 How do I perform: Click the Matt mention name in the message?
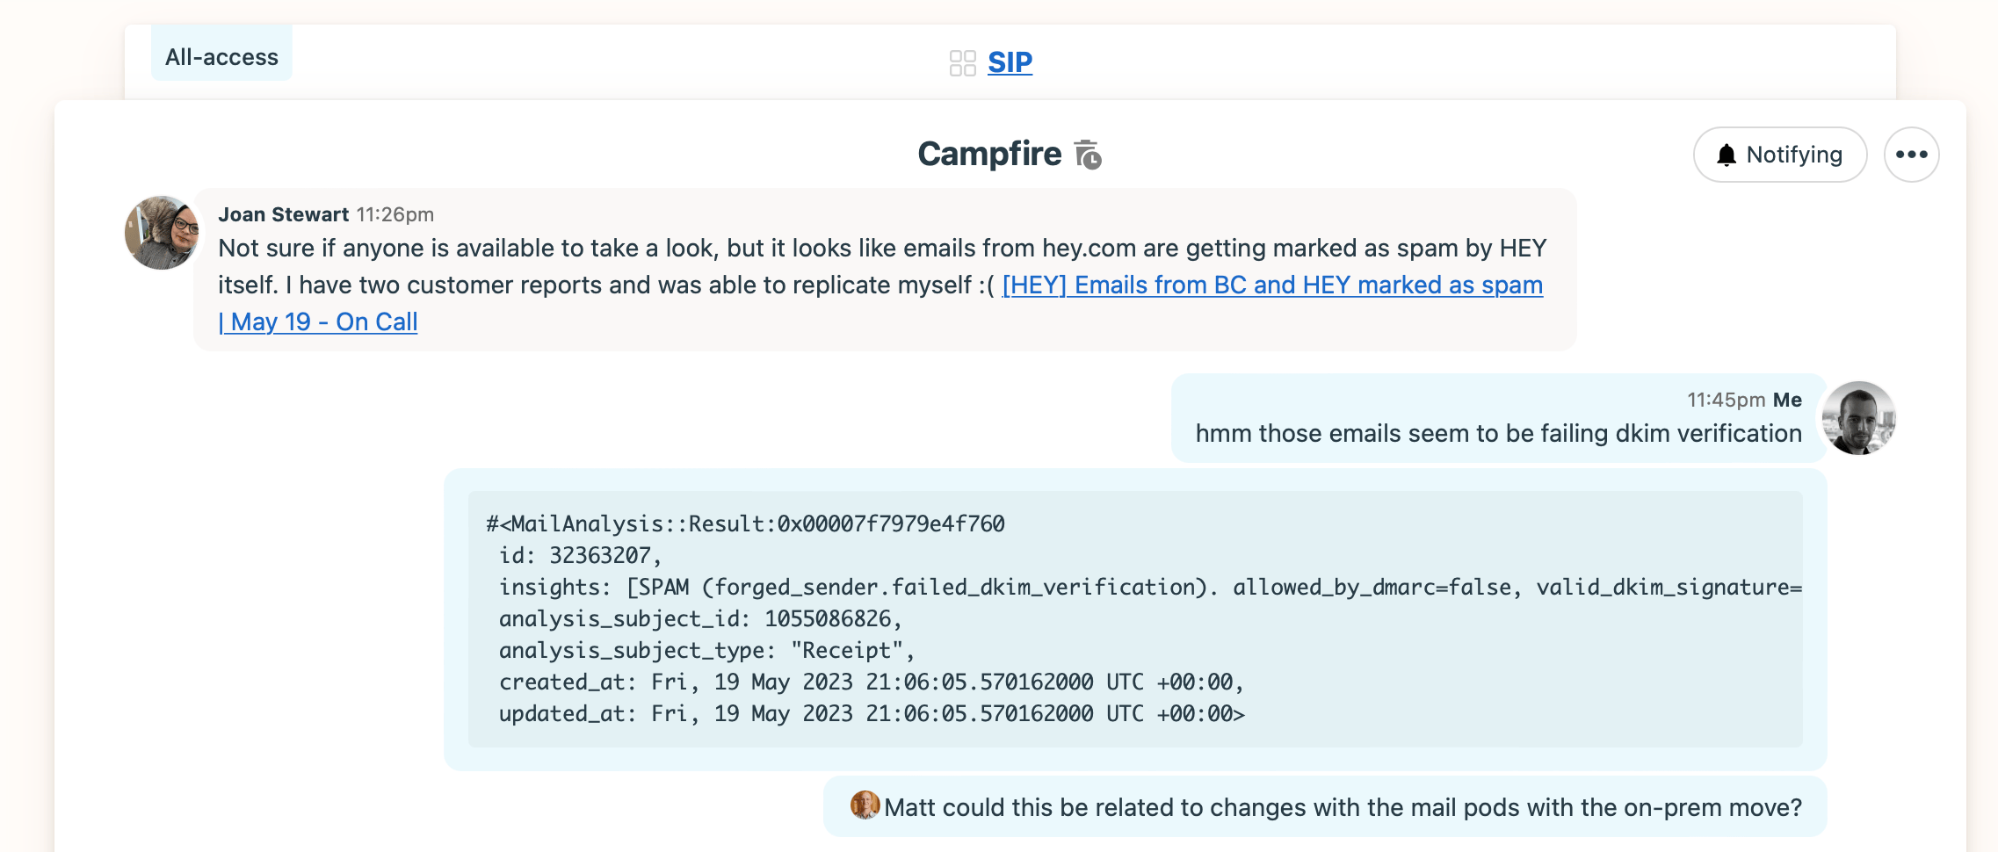[x=911, y=807]
